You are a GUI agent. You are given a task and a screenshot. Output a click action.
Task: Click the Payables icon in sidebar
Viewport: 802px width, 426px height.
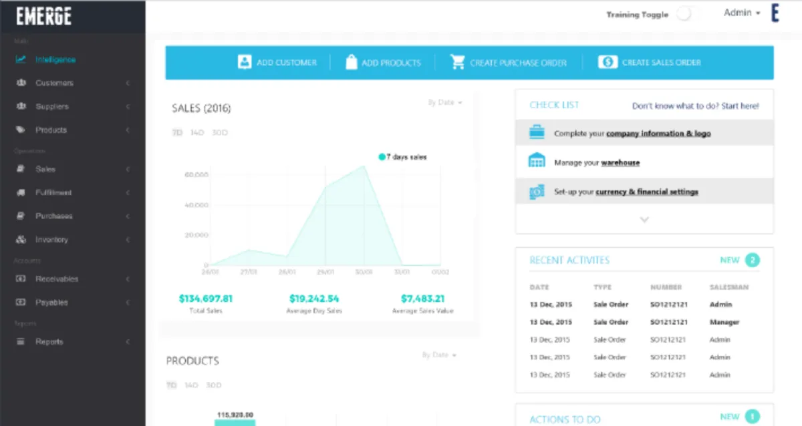(21, 302)
